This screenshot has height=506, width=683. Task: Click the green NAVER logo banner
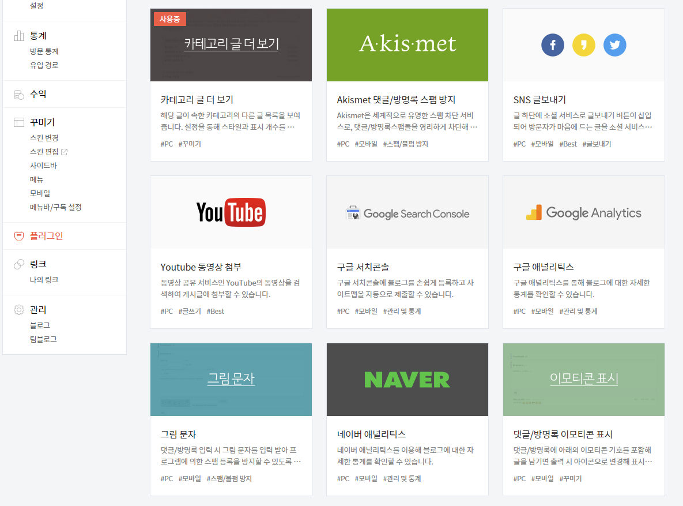click(407, 380)
